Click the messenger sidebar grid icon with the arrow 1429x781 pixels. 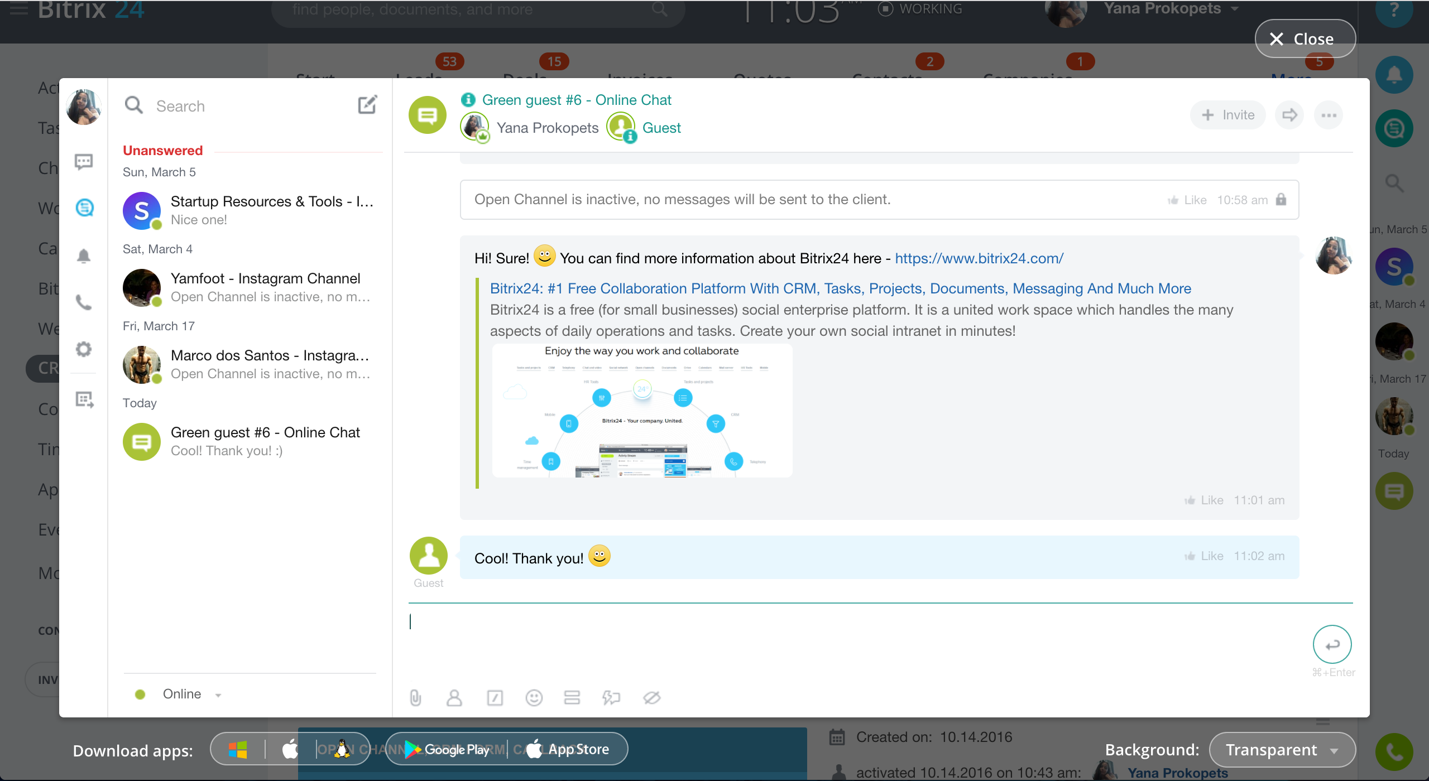point(84,399)
